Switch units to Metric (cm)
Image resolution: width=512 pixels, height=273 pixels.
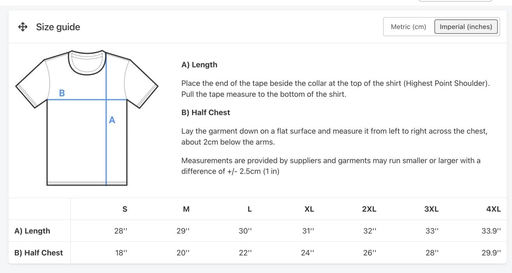(408, 26)
